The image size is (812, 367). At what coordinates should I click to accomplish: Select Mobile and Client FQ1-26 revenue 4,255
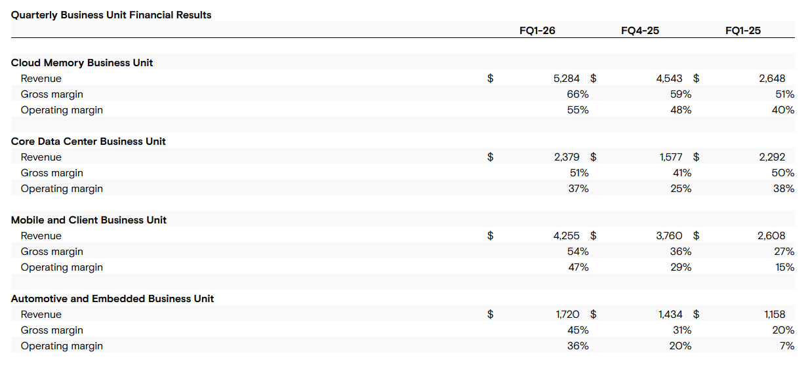click(x=567, y=236)
